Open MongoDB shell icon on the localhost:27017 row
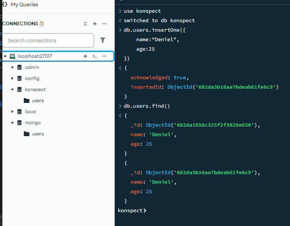This screenshot has width=290, height=226. click(95, 56)
